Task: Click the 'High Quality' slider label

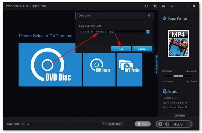Action: tap(168, 71)
